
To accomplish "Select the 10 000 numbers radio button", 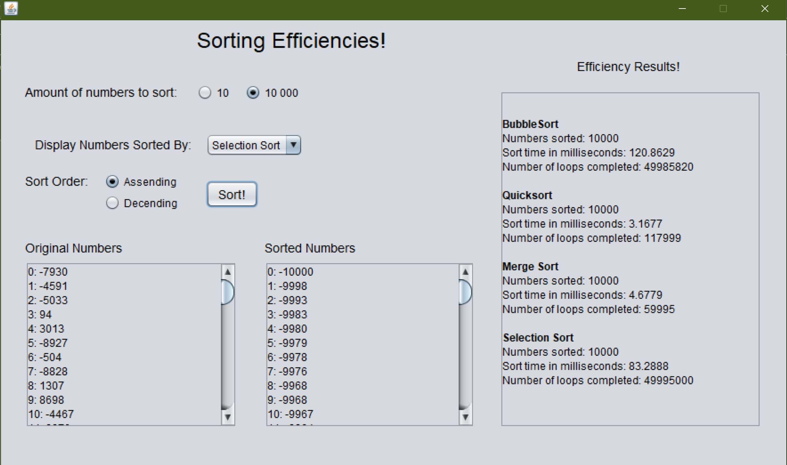I will 253,93.
